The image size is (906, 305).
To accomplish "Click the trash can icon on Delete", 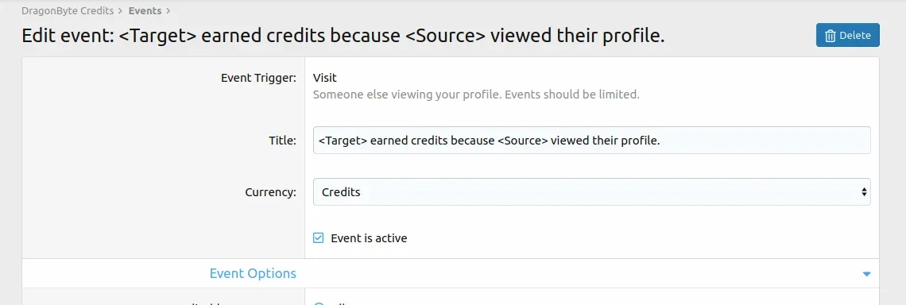I will 830,36.
